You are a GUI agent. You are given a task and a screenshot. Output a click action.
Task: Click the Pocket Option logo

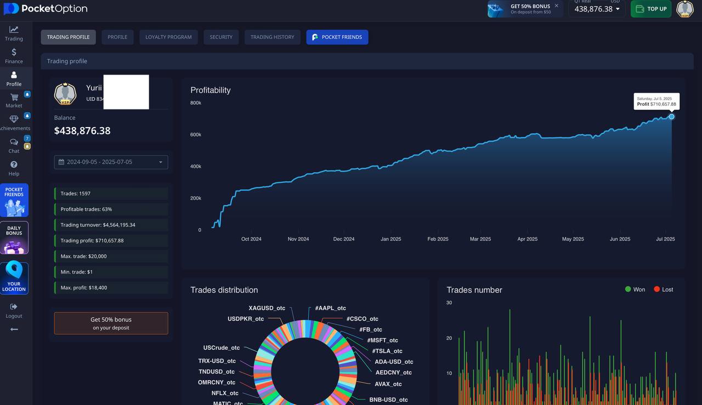click(x=45, y=9)
